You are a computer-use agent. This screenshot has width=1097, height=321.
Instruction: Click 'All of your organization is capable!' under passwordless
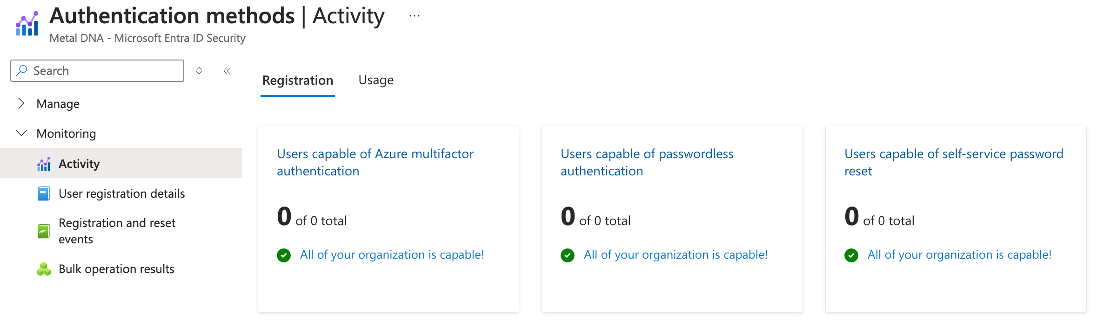click(676, 255)
